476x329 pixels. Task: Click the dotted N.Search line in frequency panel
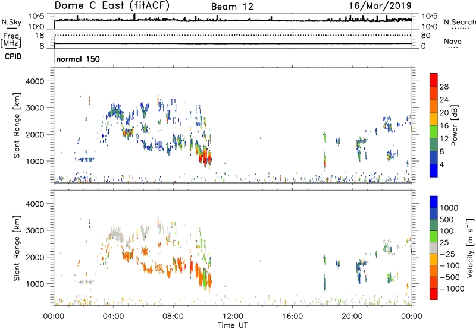(233, 35)
